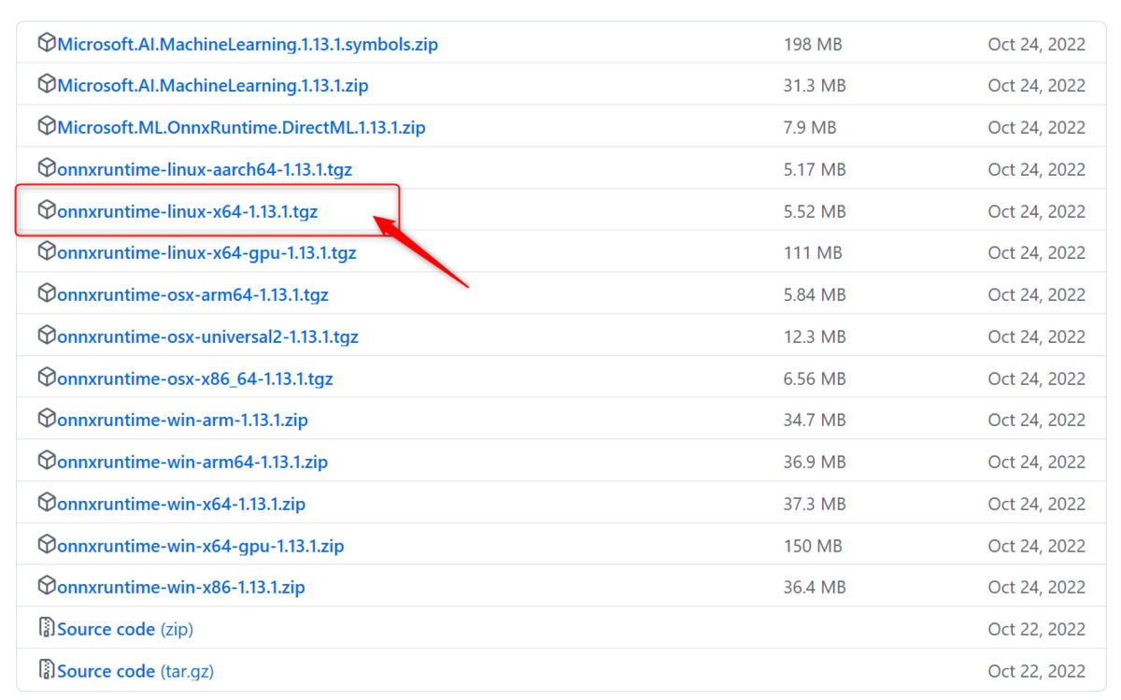Click zip file icon beside Source code (zip)
Viewport: 1121px width, 700px height.
47,628
